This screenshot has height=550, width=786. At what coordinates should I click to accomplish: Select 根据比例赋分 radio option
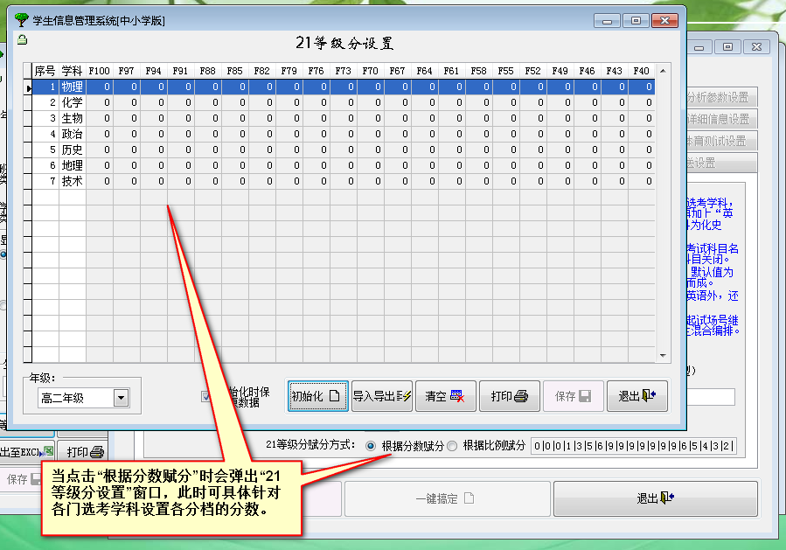click(452, 446)
